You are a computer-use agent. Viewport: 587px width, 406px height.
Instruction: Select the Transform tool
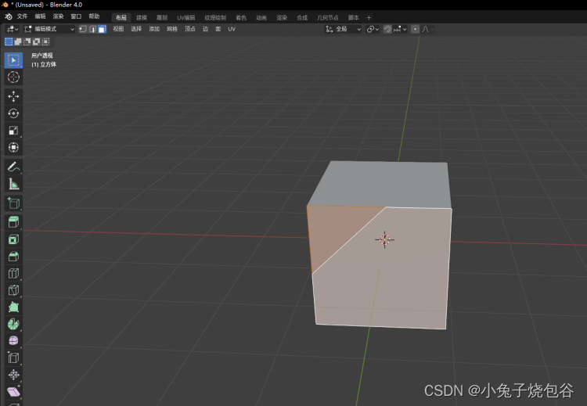(13, 147)
